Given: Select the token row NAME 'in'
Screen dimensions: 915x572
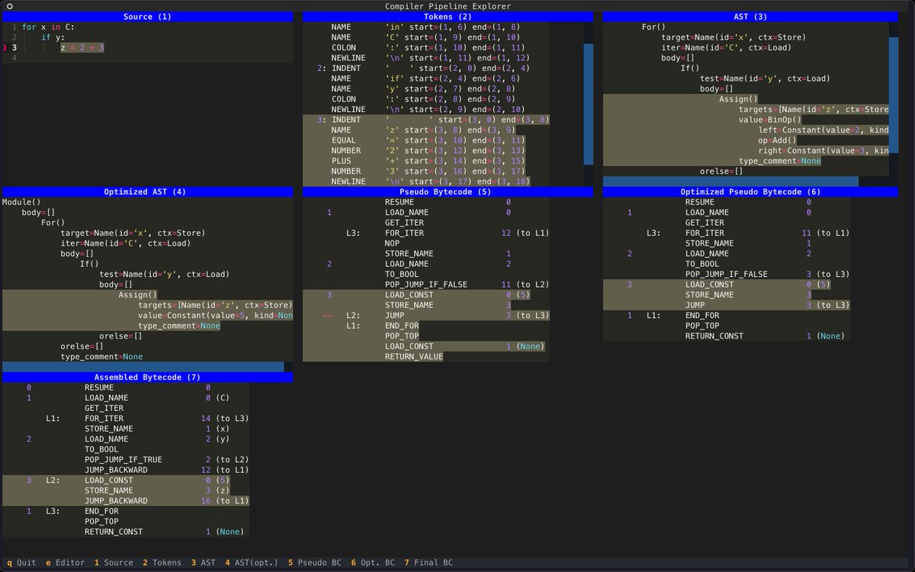Looking at the screenshot, I should (425, 27).
